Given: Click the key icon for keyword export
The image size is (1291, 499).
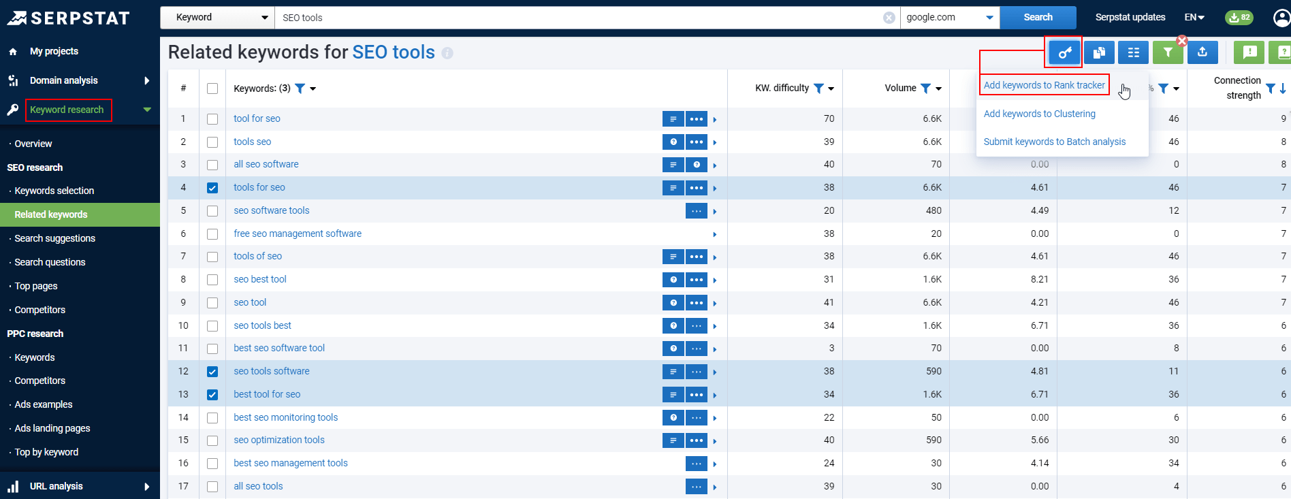Looking at the screenshot, I should tap(1065, 52).
